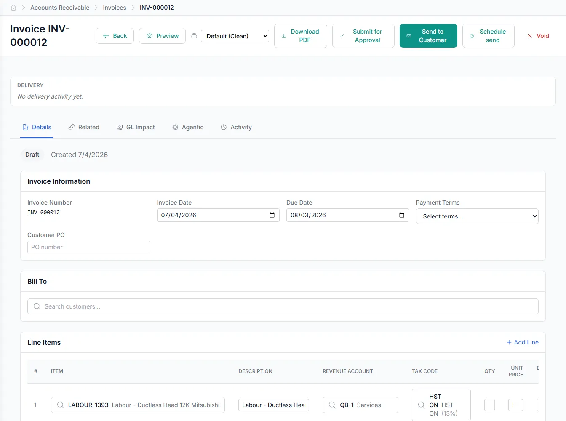Click the Search customers field
Image resolution: width=566 pixels, height=421 pixels.
click(x=283, y=306)
